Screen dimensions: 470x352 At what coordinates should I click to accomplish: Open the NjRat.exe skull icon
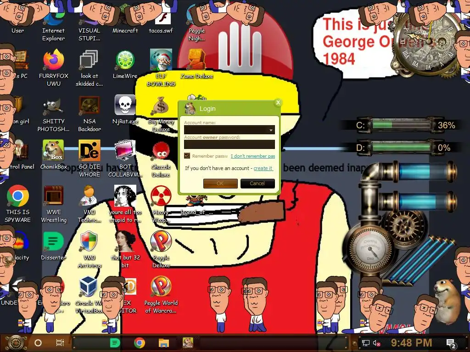tap(125, 105)
